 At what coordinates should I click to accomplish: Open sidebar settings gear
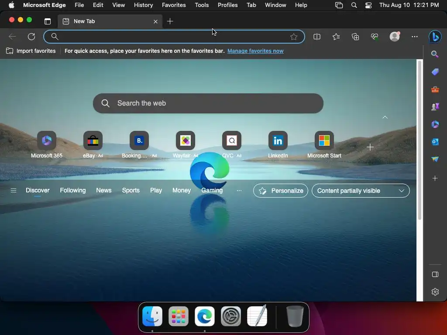(x=435, y=292)
